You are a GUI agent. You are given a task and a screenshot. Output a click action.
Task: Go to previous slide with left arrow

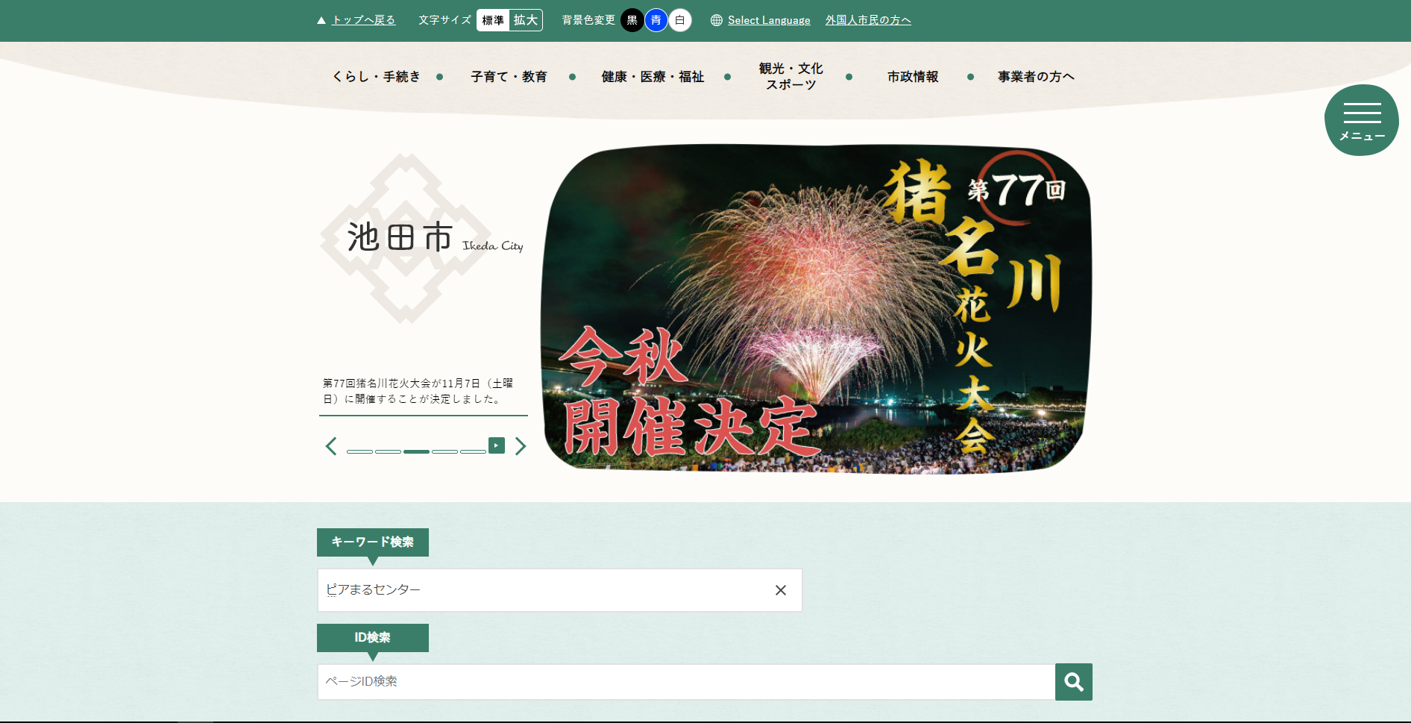(x=331, y=446)
